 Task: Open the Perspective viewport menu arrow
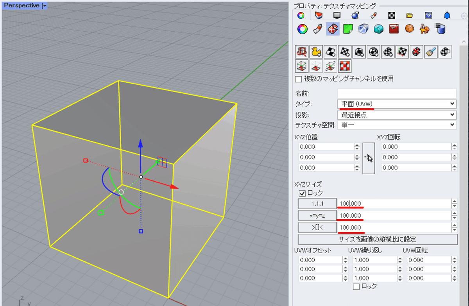[x=45, y=6]
